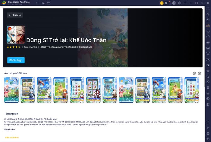The image size is (211, 142).
Task: Go back with the Quay lại button
Action: click(15, 15)
